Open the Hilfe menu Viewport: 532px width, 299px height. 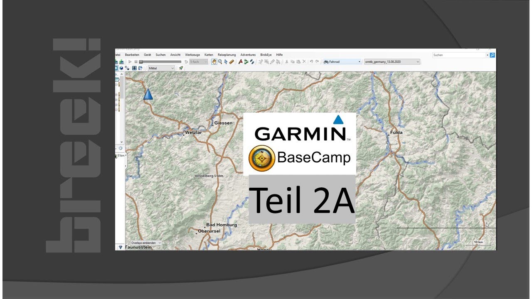pyautogui.click(x=279, y=55)
